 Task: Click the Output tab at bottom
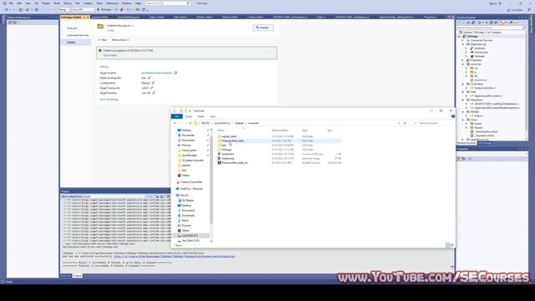(78, 276)
